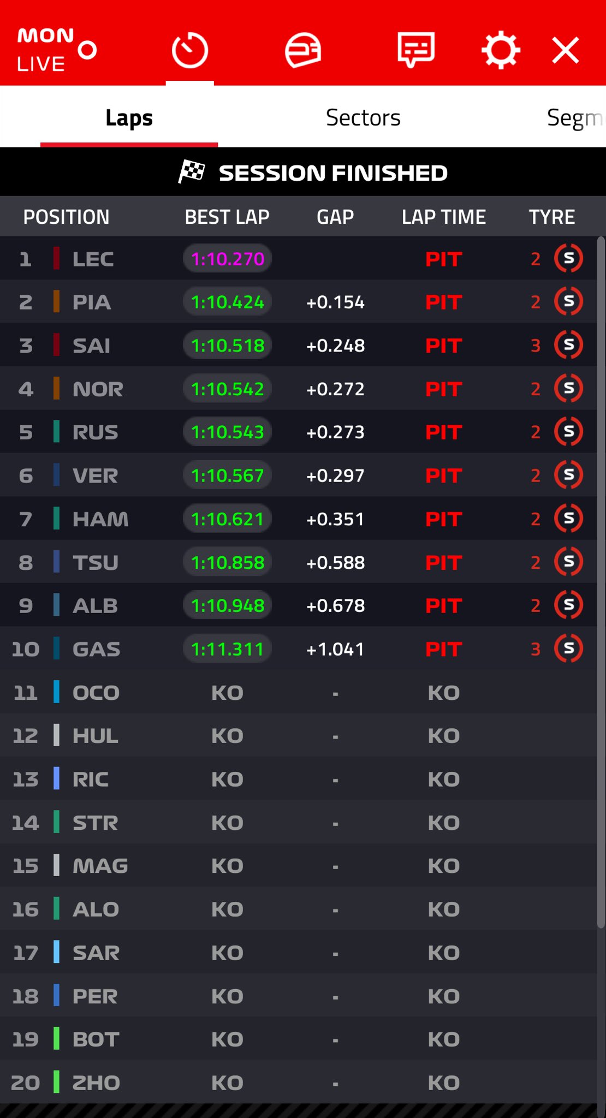Open the driver helmet view
This screenshot has width=606, height=1118.
coord(303,51)
